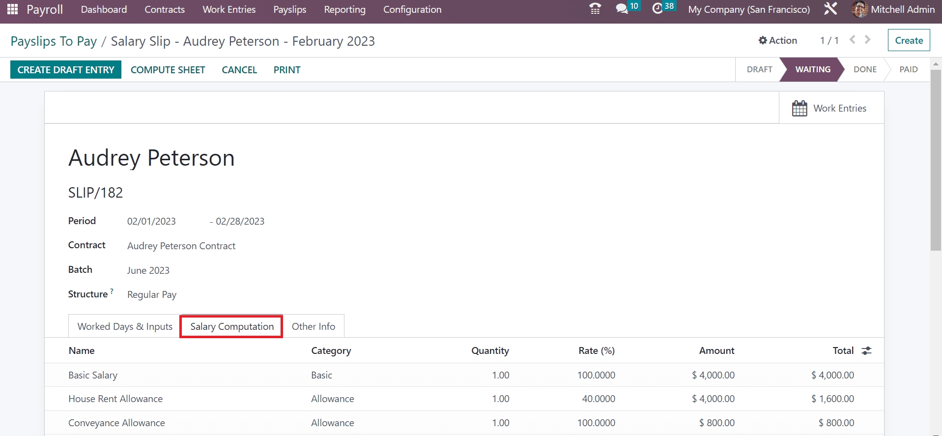Click Create Draft Entry button

[66, 70]
